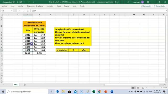Add a new sheet with plus icon

pyautogui.click(x=25, y=85)
